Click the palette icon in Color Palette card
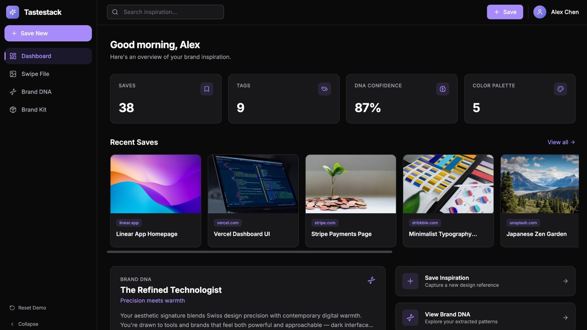Image resolution: width=587 pixels, height=330 pixels. [560, 89]
